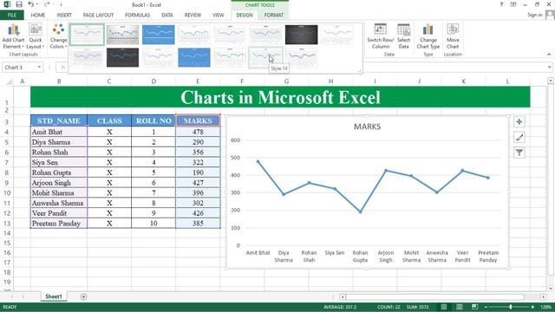Screen dimensions: 555x312
Task: Click 120% zoom level
Action: pos(545,307)
